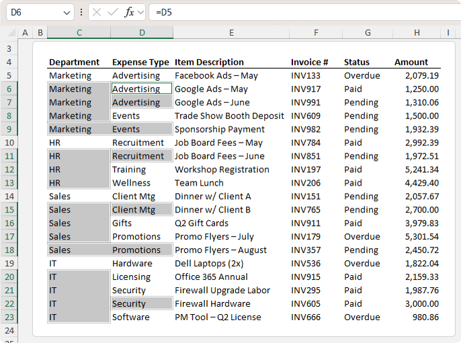Viewport: 461px width, 343px height.
Task: Select row 10 header
Action: point(9,143)
